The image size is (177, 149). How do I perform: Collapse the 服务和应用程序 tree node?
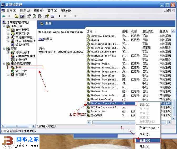pos(4,63)
